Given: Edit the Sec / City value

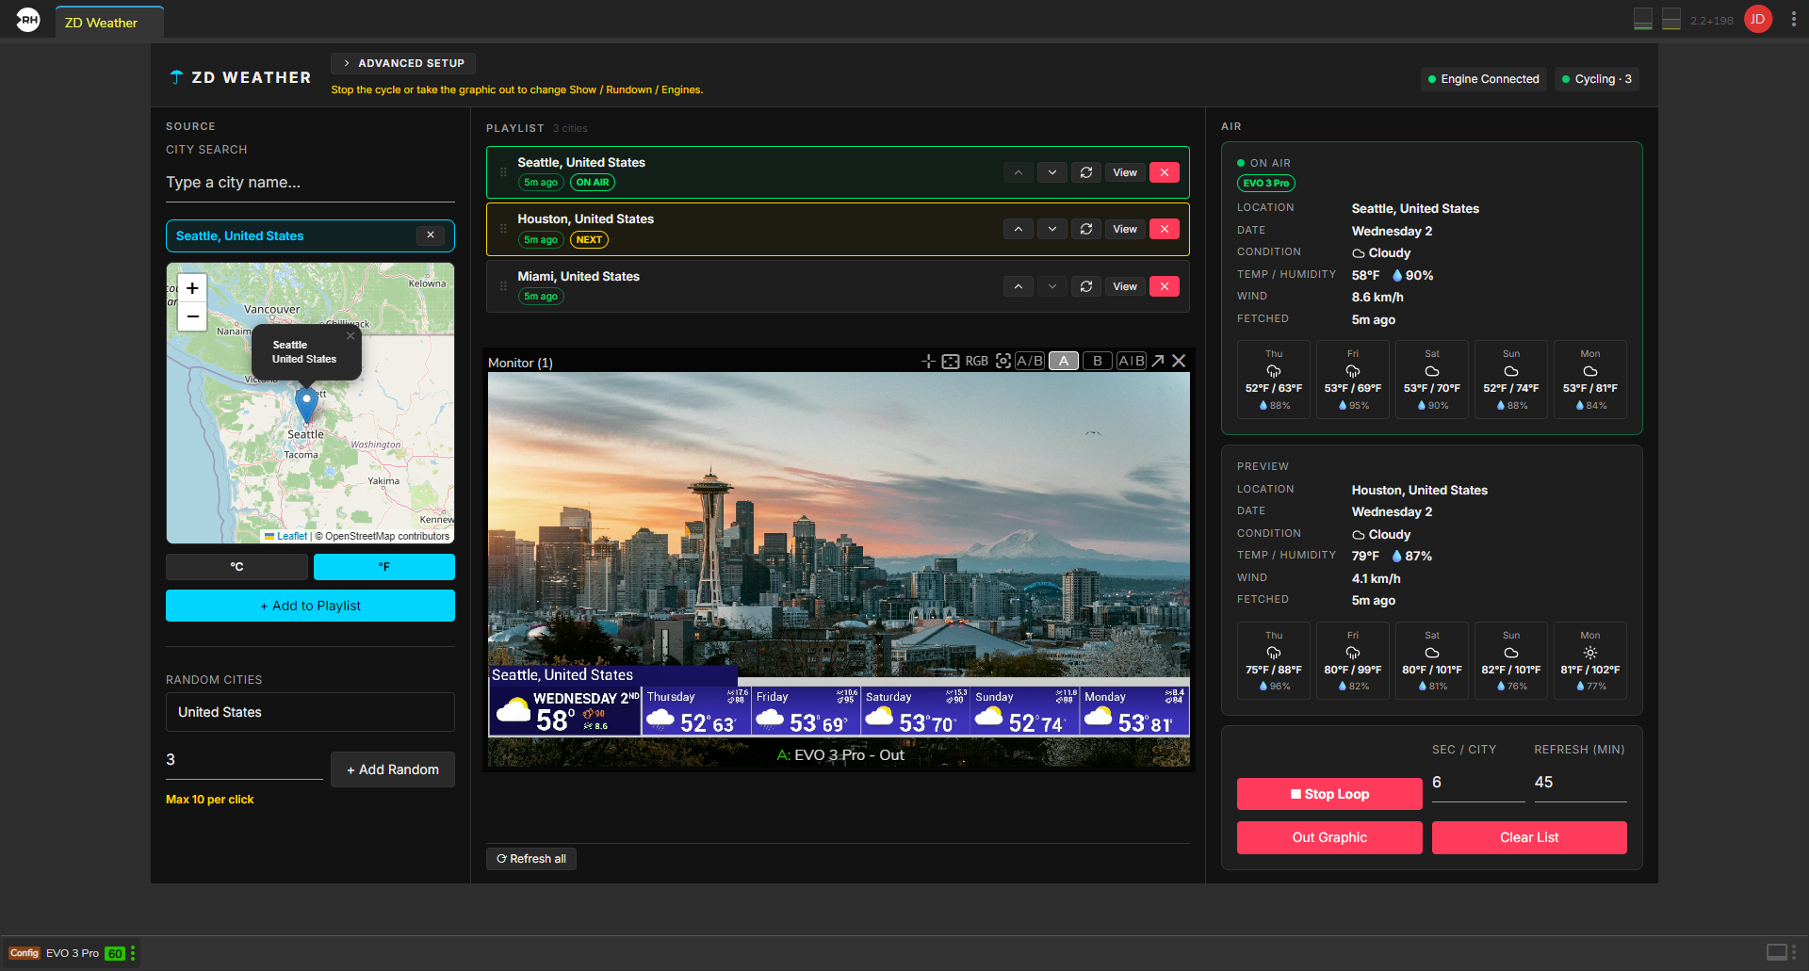Looking at the screenshot, I should (x=1478, y=783).
